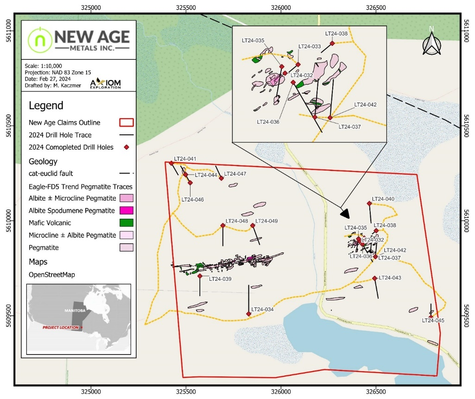Click the LT24-048 drill hole marker
Screen dimensions: 475x399
click(223, 225)
